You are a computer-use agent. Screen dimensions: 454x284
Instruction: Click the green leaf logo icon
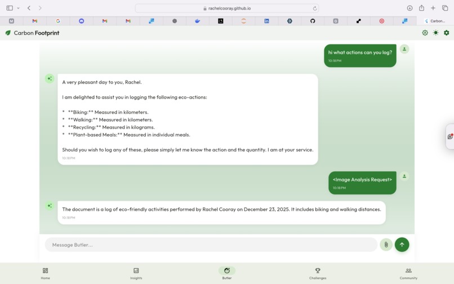[8, 33]
